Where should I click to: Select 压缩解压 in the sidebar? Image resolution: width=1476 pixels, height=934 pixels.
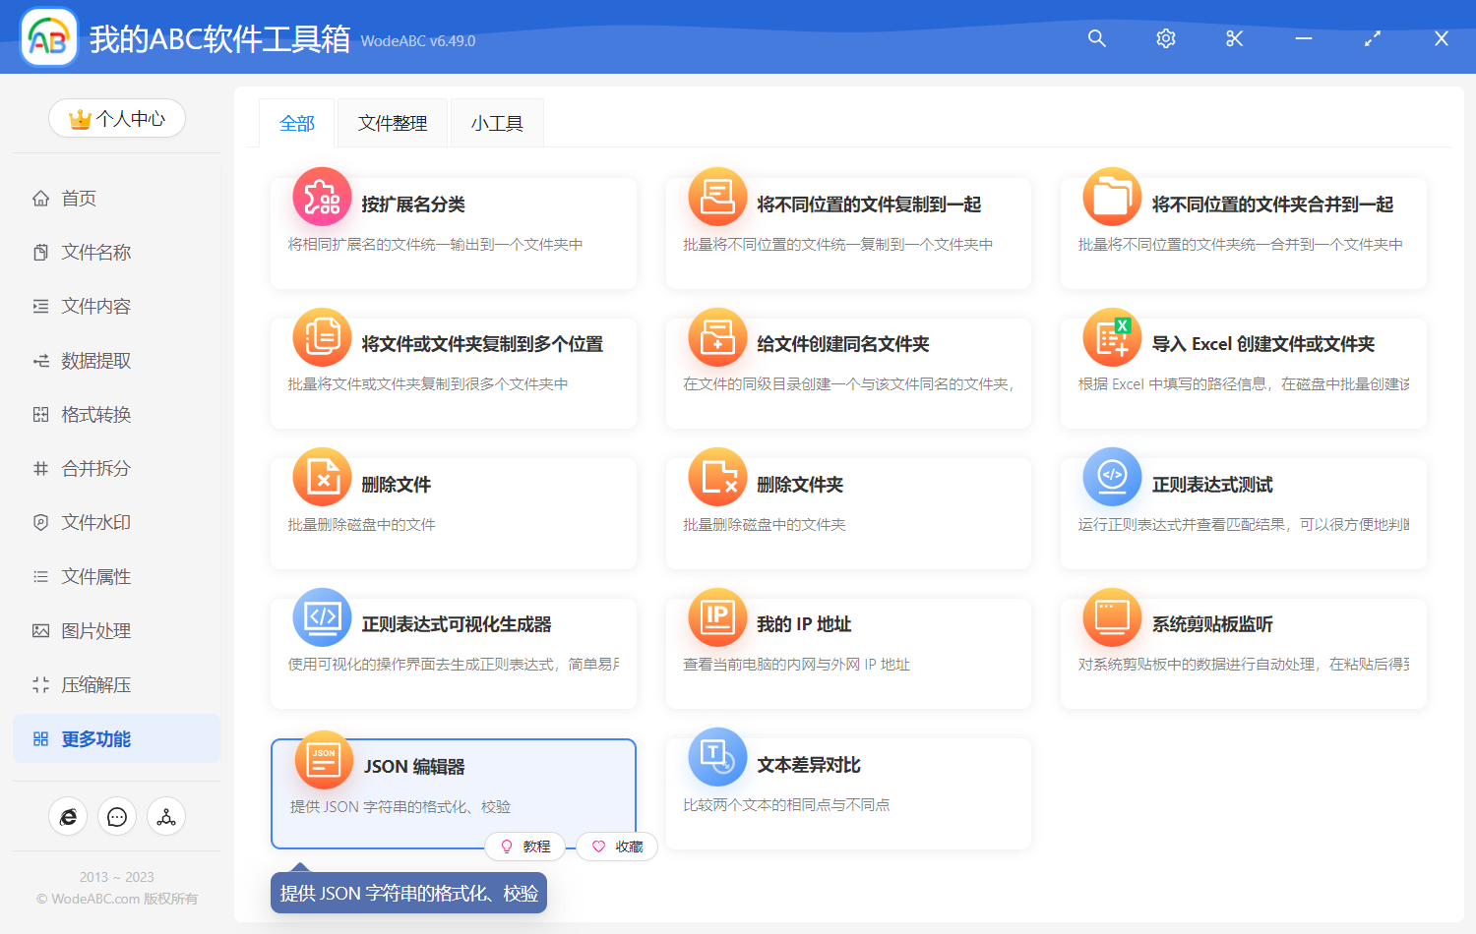point(94,684)
